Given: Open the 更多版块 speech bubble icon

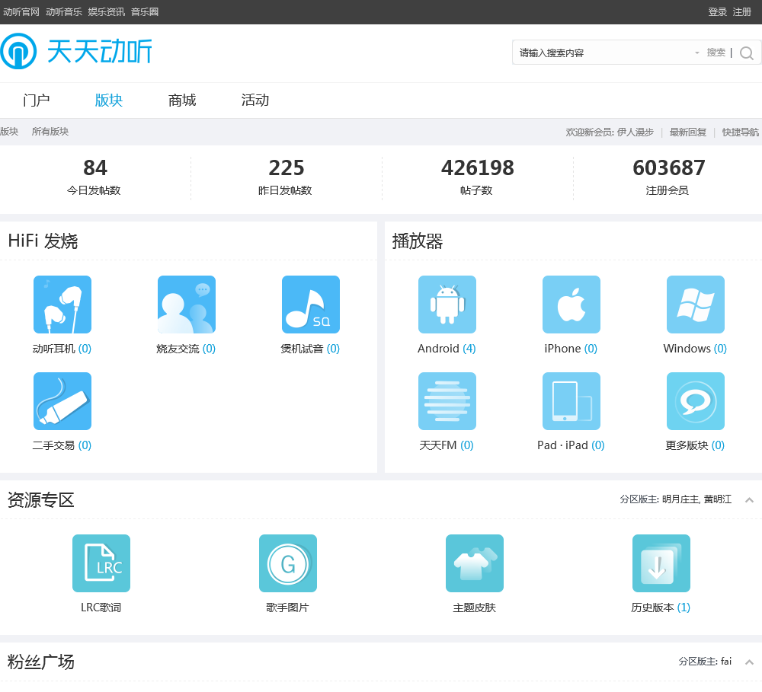Looking at the screenshot, I should click(x=696, y=401).
